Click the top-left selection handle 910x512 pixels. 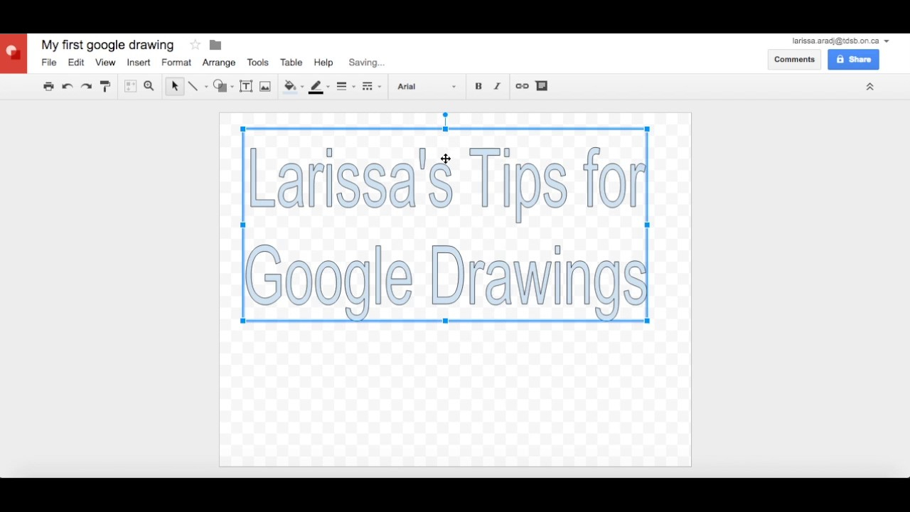(x=243, y=129)
